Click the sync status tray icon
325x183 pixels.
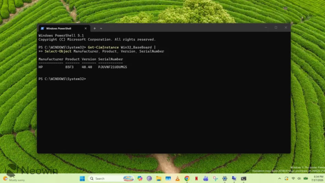pyautogui.click(x=286, y=179)
